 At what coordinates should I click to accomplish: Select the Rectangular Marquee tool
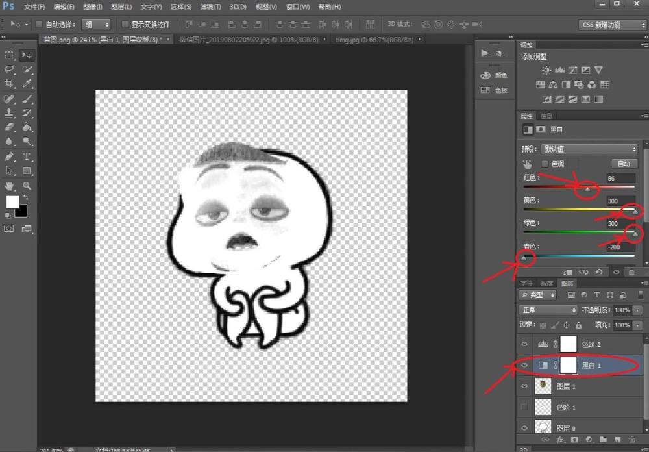point(9,55)
